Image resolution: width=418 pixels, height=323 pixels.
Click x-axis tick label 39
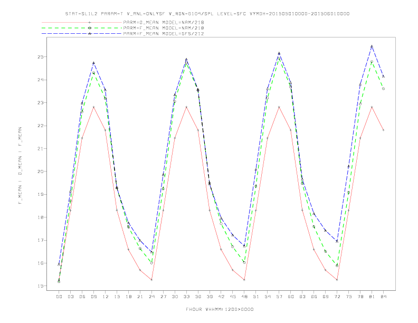click(x=210, y=297)
